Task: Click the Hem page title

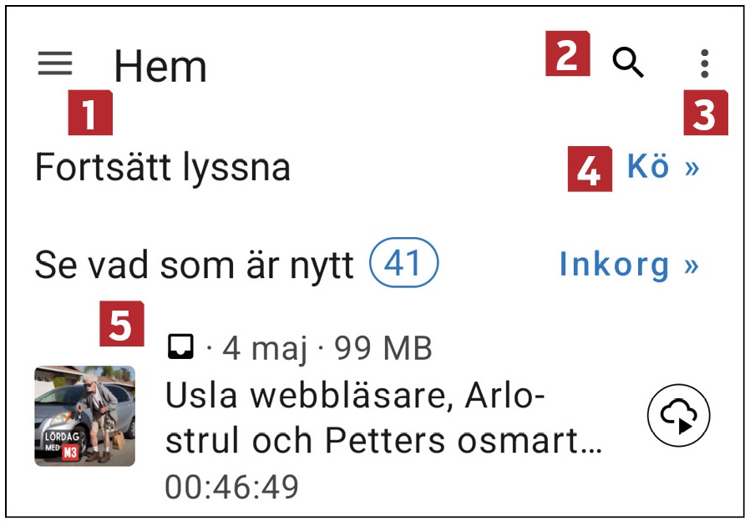Action: [160, 65]
